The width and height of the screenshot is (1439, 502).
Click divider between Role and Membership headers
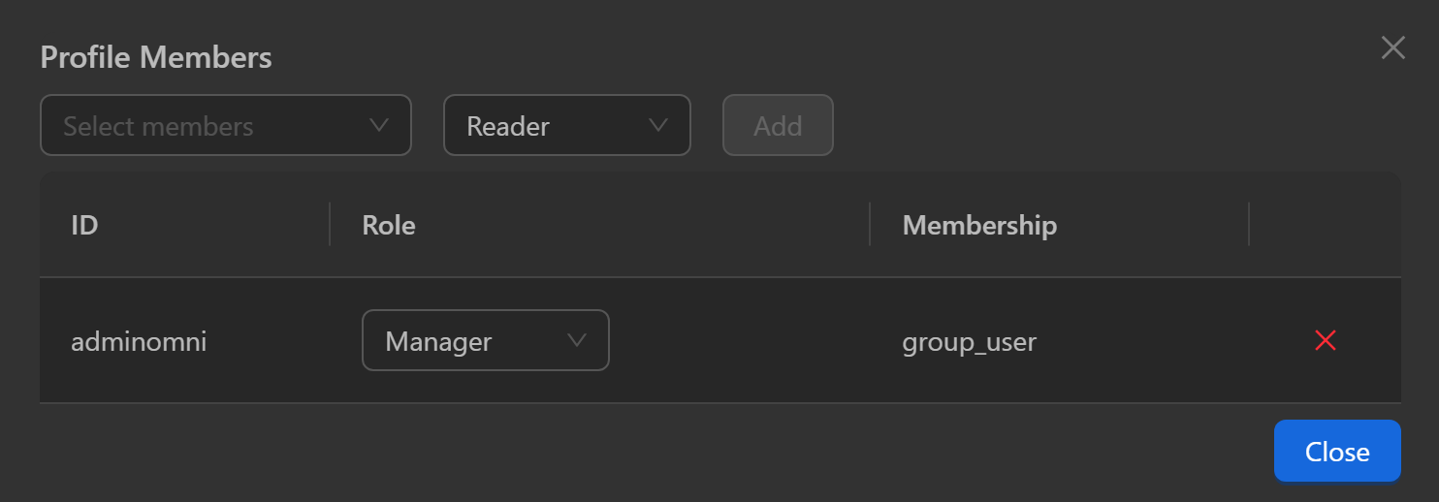point(870,225)
